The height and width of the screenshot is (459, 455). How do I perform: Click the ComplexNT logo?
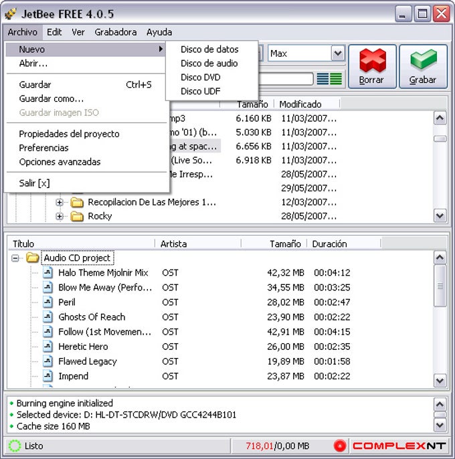[x=399, y=446]
